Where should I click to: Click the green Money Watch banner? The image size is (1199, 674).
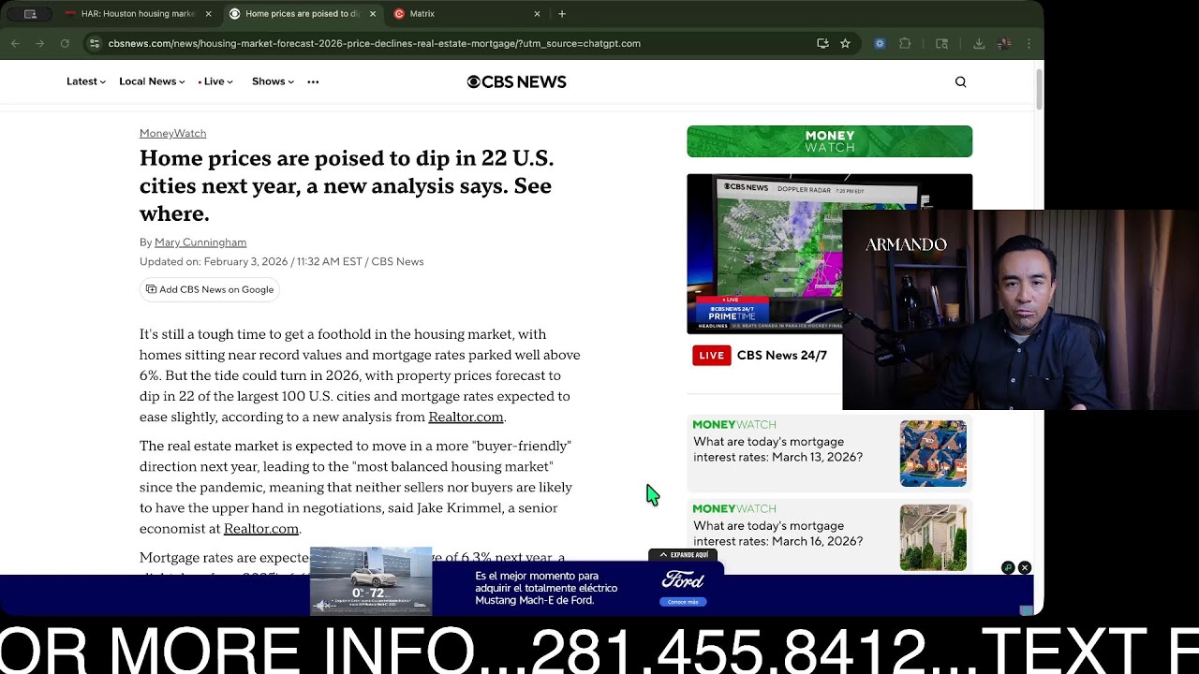(829, 141)
